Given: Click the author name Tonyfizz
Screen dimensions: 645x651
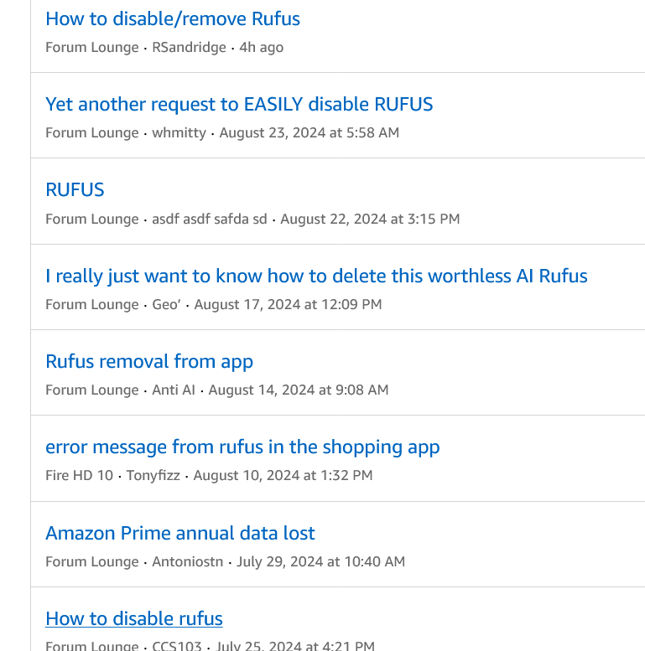Looking at the screenshot, I should (x=153, y=475).
